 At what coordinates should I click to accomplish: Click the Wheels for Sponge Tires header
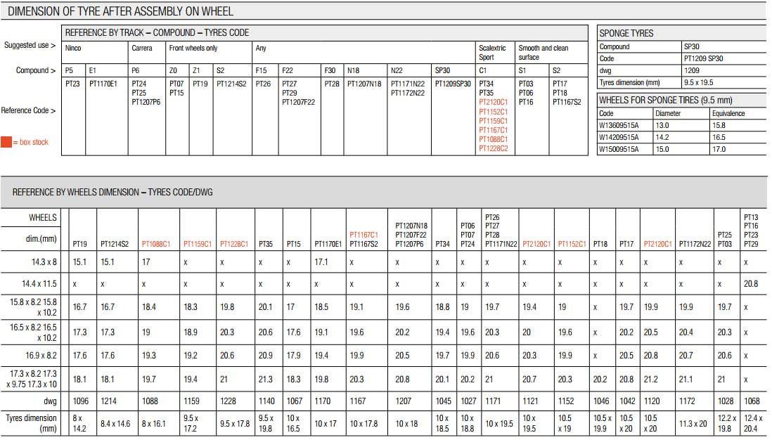665,100
